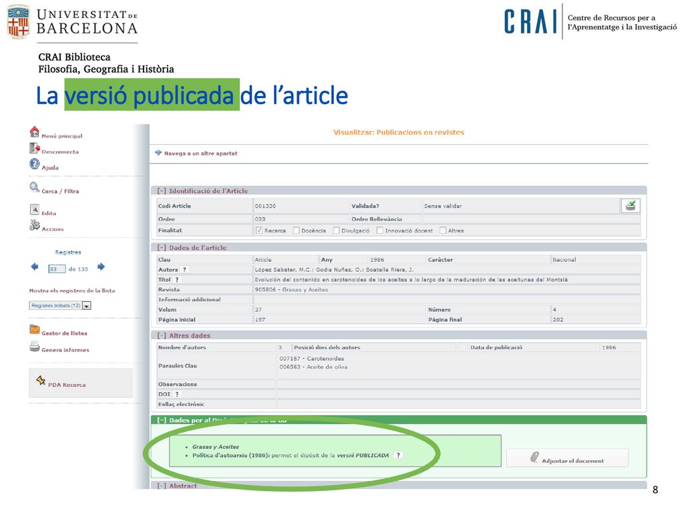Viewport: 684px width, 513px height.
Task: Click the Pàgina final value 202
Action: tap(558, 320)
